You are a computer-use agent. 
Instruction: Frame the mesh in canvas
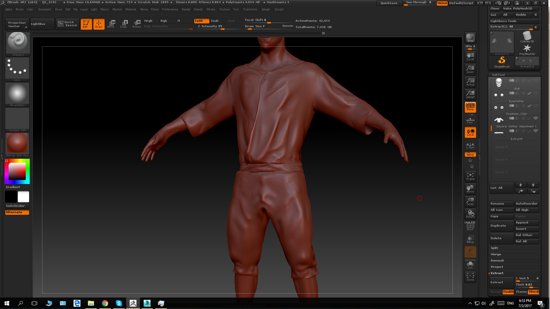pos(471,176)
